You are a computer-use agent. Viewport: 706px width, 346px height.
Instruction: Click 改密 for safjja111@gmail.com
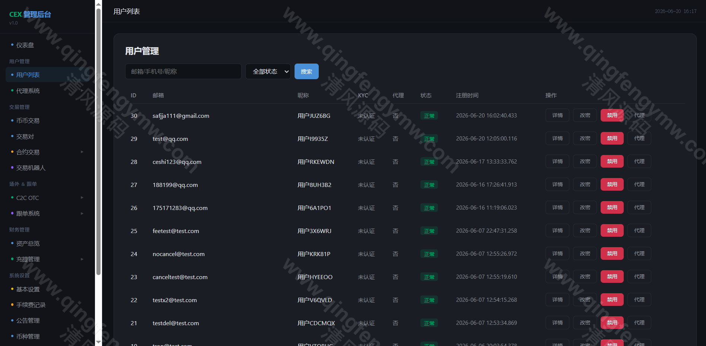click(585, 115)
